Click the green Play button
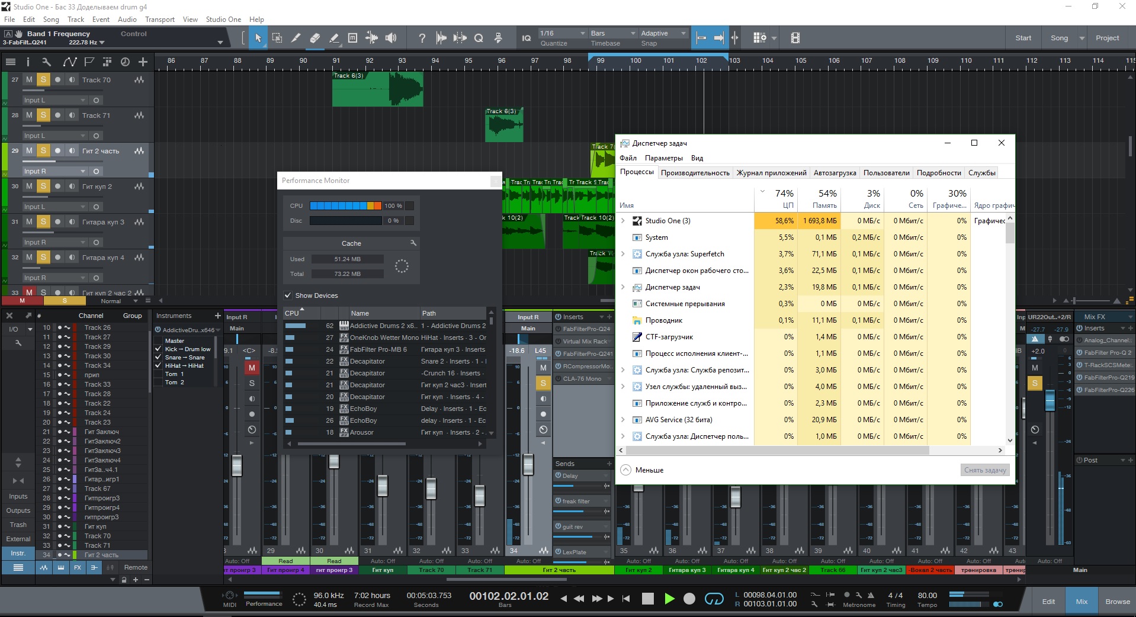This screenshot has height=617, width=1136. (x=669, y=599)
